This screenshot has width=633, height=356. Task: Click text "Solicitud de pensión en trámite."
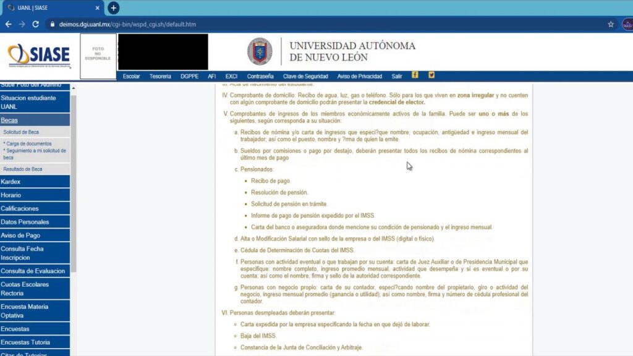pos(289,204)
